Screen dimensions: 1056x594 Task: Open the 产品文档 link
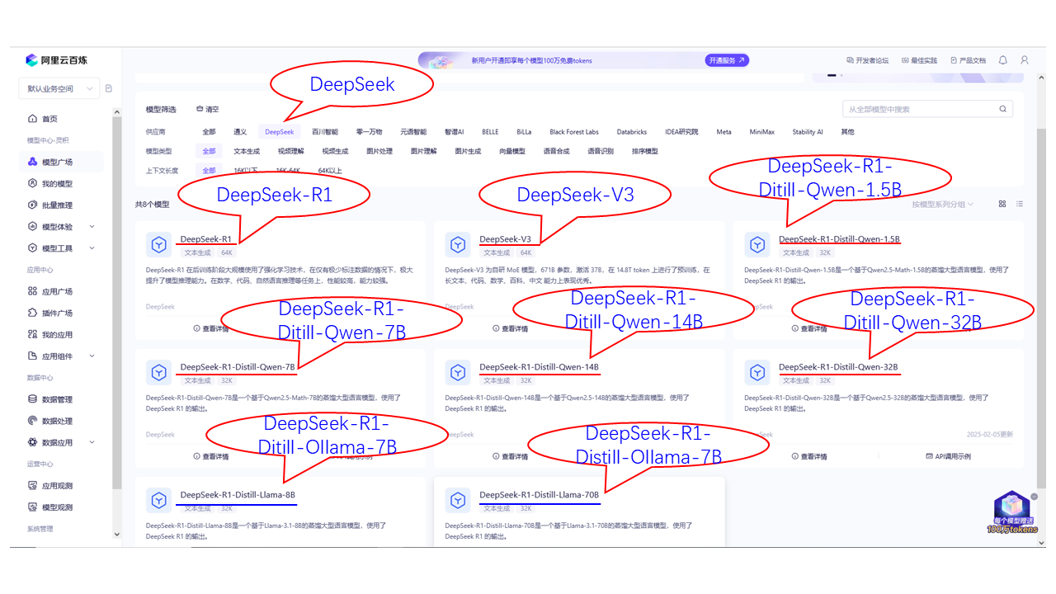tap(969, 60)
